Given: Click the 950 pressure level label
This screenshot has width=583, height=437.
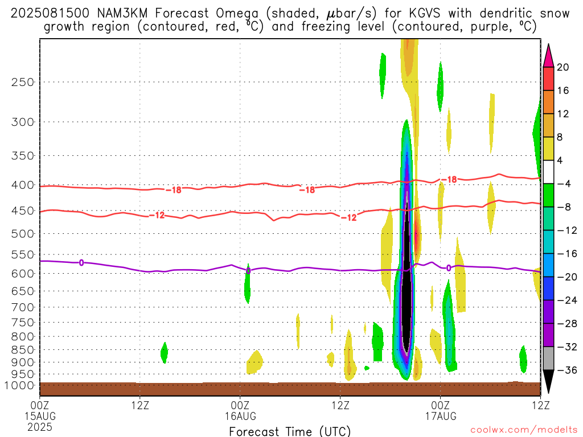Looking at the screenshot, I should tap(23, 374).
